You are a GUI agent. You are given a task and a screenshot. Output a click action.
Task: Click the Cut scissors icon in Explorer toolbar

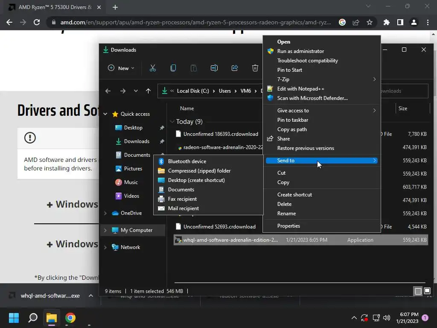(153, 68)
